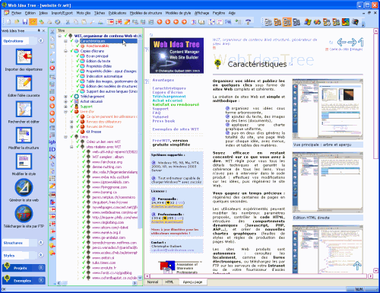Click the blue floppy disk save icon
380x293 pixels.
(x=25, y=22)
